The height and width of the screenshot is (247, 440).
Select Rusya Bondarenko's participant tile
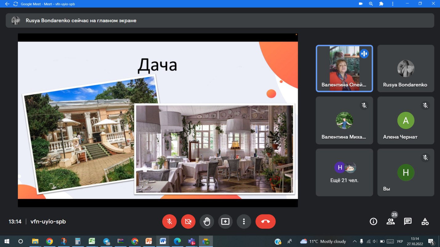pos(406,69)
